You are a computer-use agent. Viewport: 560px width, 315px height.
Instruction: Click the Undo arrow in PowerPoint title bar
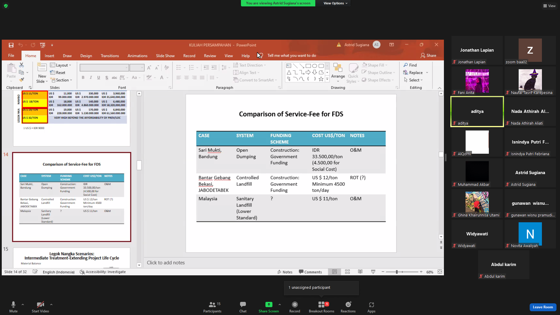[x=20, y=45]
